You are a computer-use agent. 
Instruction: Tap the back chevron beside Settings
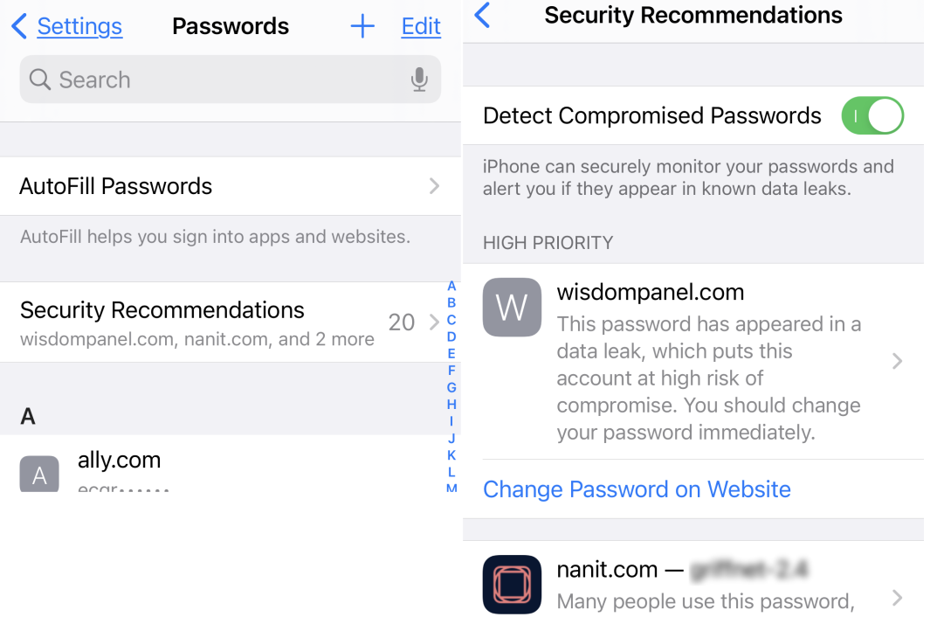click(19, 26)
